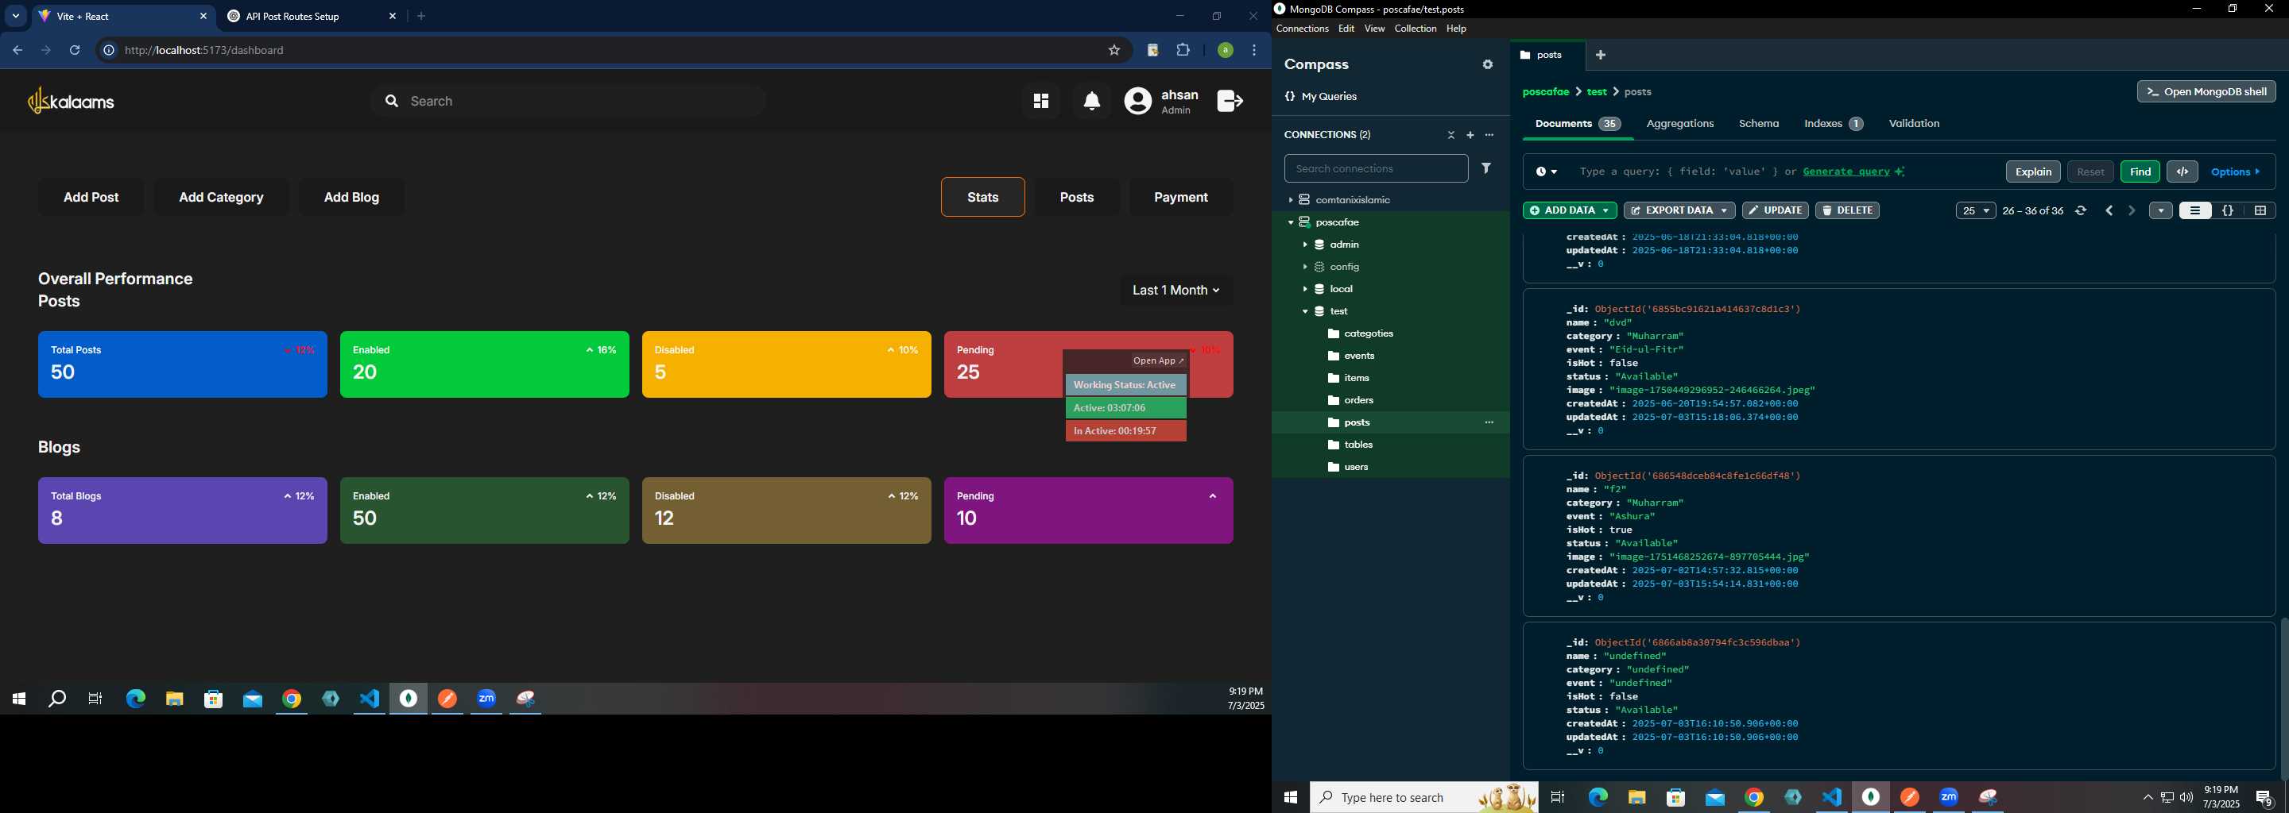Refresh the documents list in Compass
The image size is (2289, 813).
[x=2081, y=210]
